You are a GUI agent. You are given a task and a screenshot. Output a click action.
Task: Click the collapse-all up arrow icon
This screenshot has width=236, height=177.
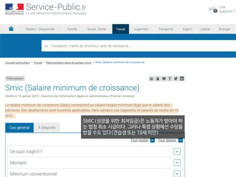[152, 140]
